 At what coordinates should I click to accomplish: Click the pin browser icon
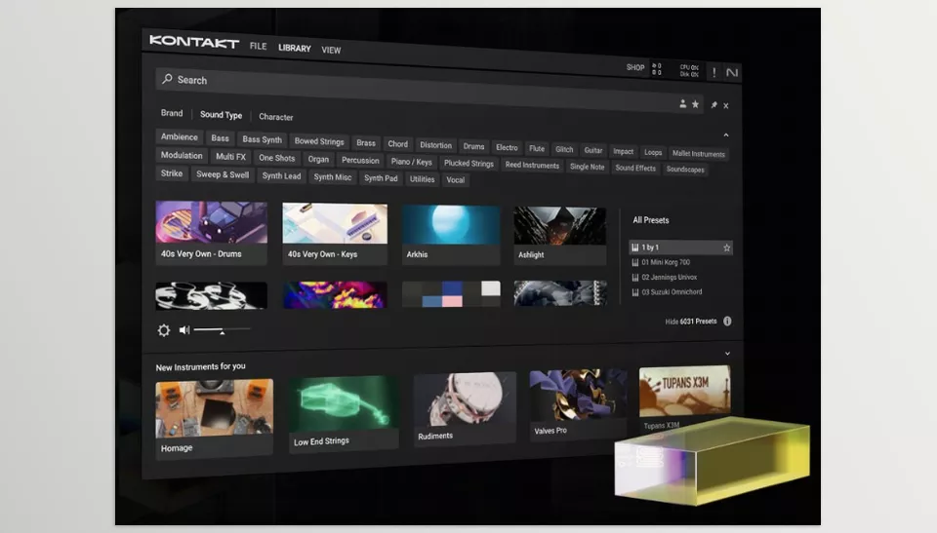713,104
